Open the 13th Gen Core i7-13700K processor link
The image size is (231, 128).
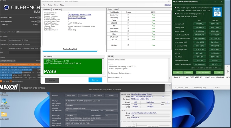click(80, 15)
